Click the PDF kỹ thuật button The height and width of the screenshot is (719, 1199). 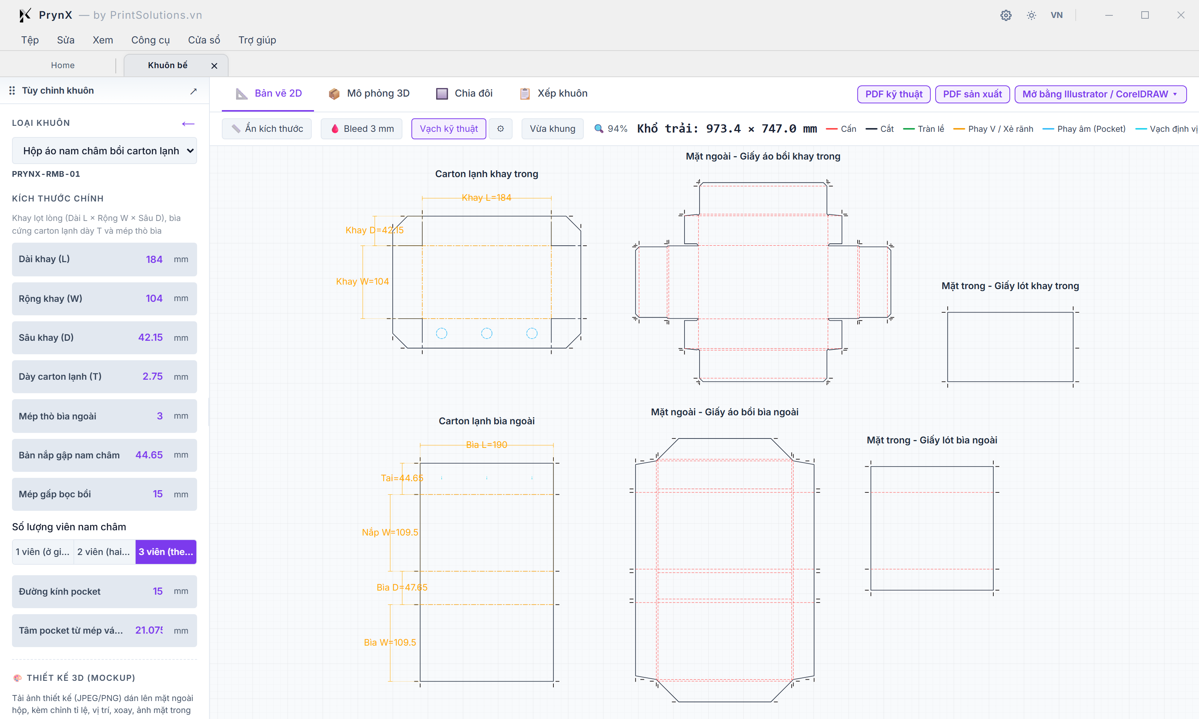pos(894,94)
